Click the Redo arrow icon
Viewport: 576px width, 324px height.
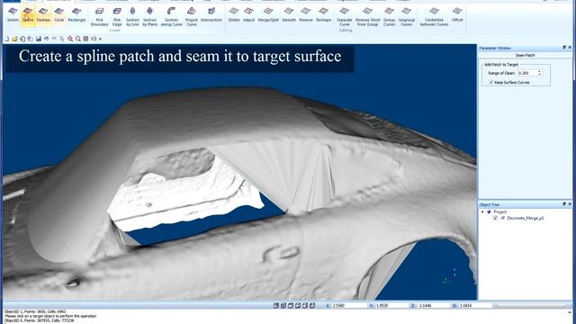pyautogui.click(x=54, y=39)
